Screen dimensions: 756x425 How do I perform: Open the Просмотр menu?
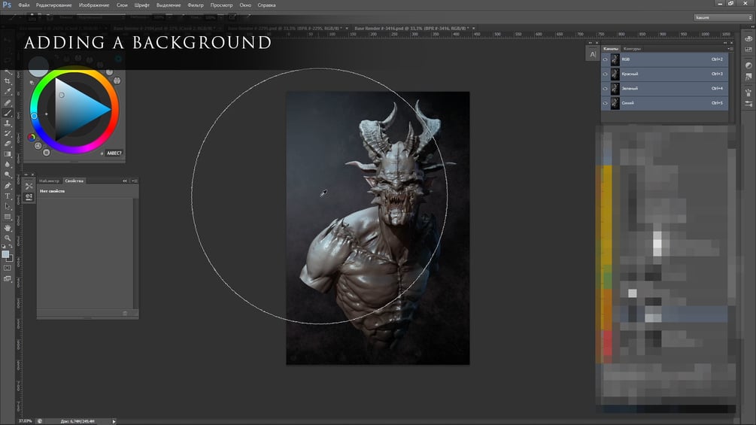tap(221, 5)
